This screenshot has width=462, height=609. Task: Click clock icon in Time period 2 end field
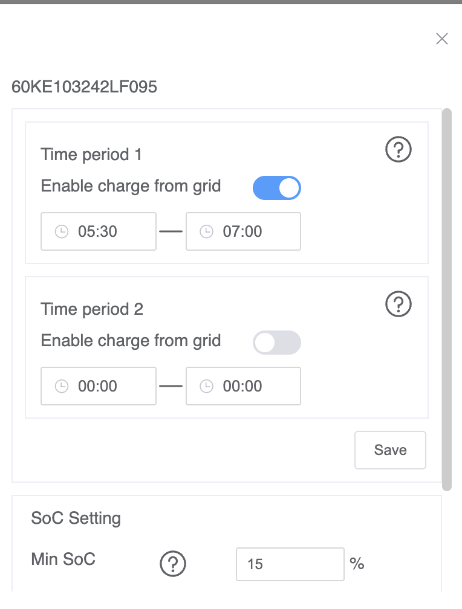pos(206,386)
